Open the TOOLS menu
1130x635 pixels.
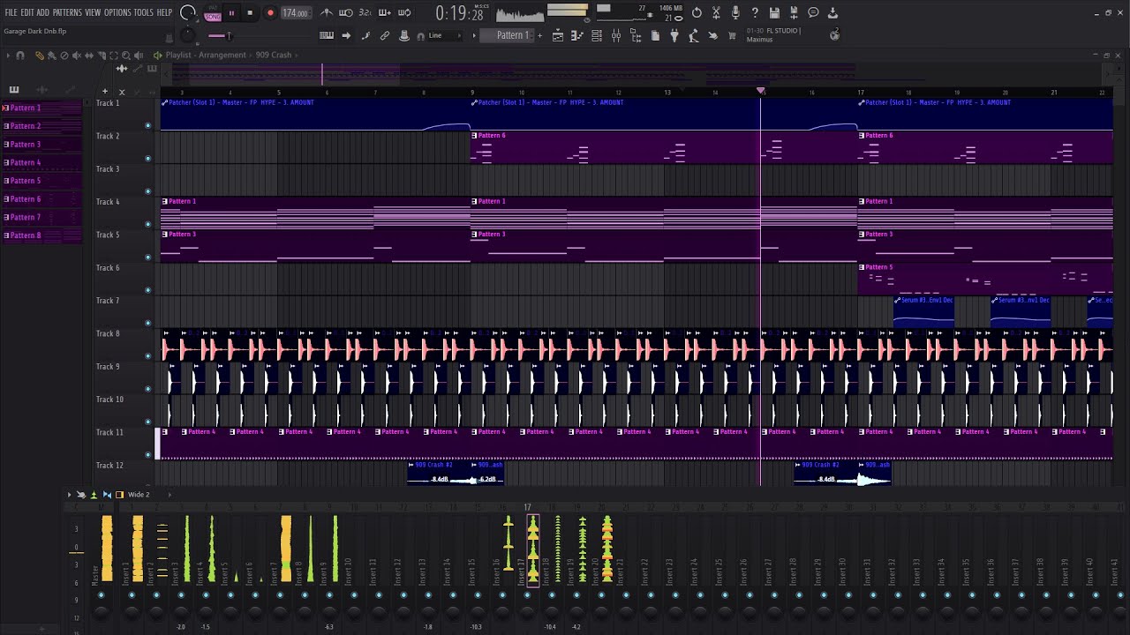pyautogui.click(x=144, y=12)
